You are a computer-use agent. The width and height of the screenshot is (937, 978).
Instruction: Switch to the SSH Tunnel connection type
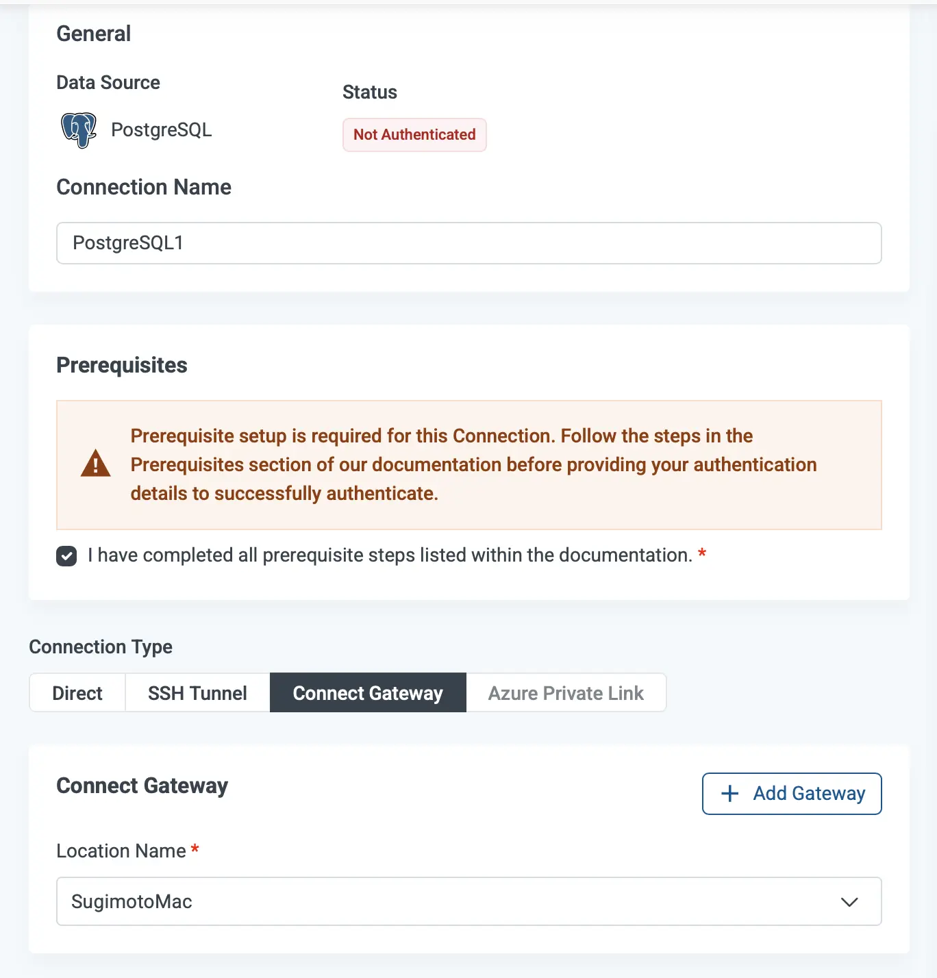point(197,693)
